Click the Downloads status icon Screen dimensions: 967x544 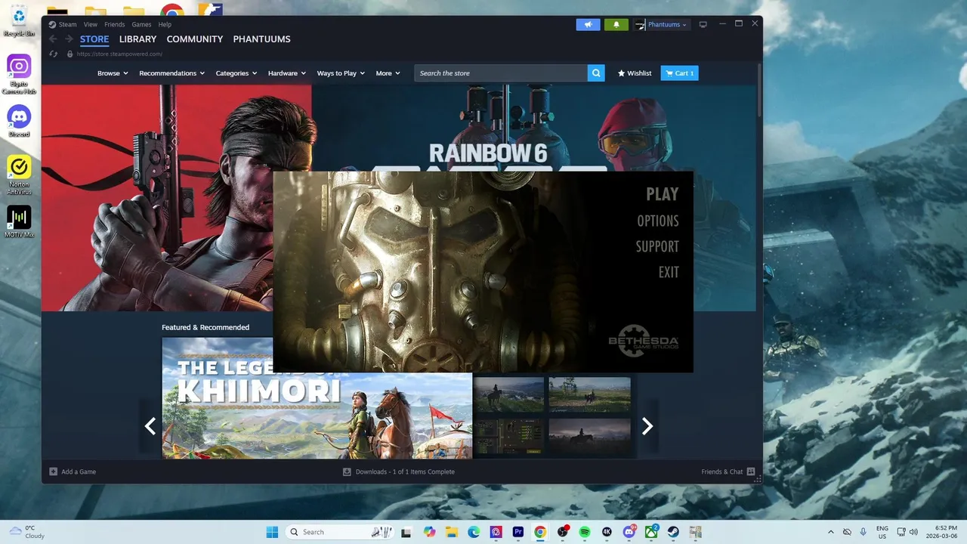[x=347, y=471]
